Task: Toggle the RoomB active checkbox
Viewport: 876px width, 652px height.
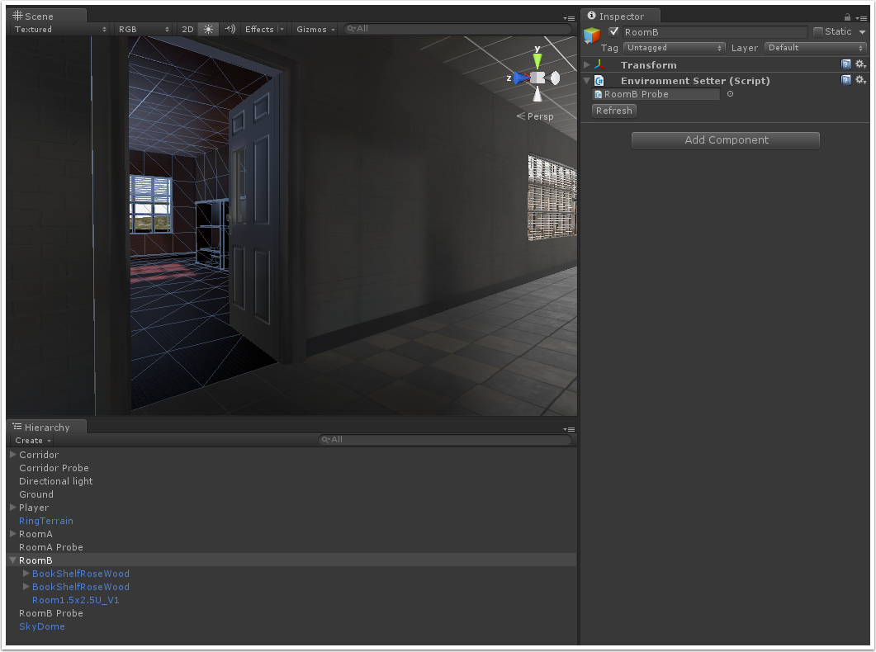Action: pyautogui.click(x=613, y=31)
